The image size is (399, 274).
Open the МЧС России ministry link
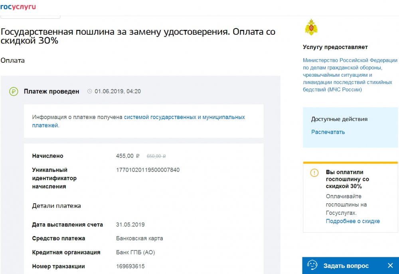click(350, 75)
